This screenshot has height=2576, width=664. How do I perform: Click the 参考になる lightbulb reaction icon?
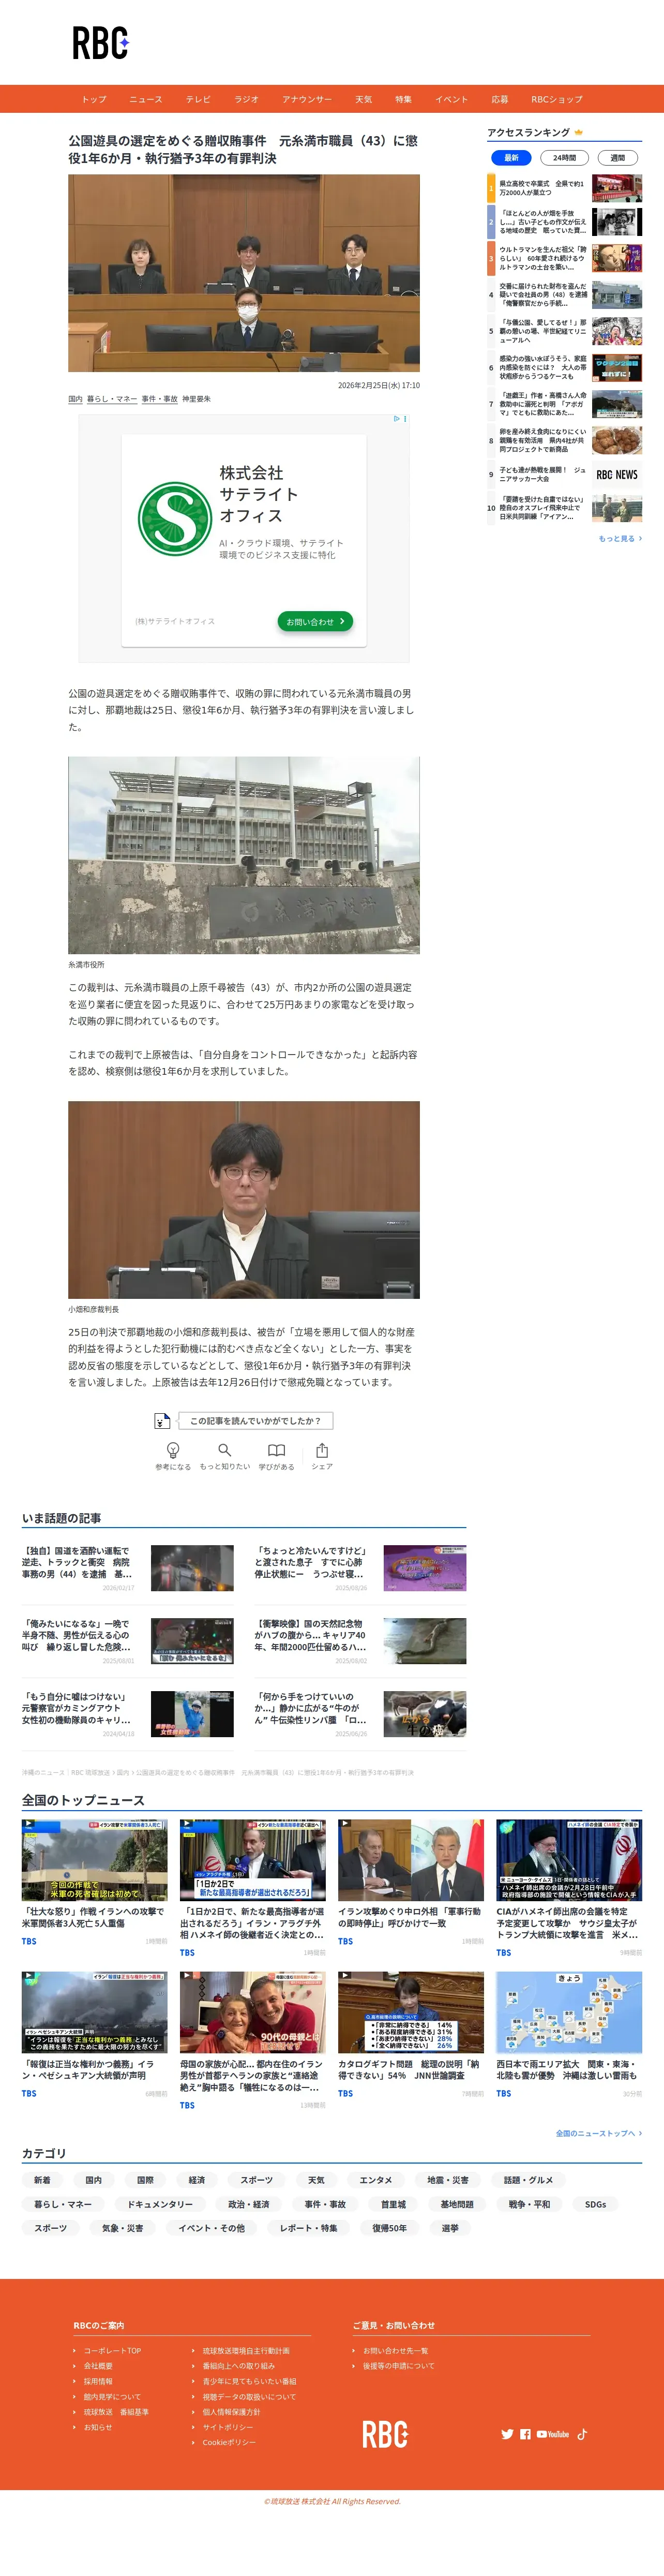tap(173, 1449)
